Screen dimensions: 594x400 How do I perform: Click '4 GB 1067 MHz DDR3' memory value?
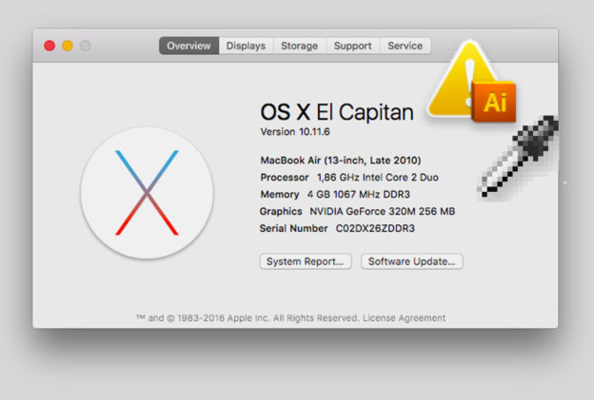[x=358, y=195]
